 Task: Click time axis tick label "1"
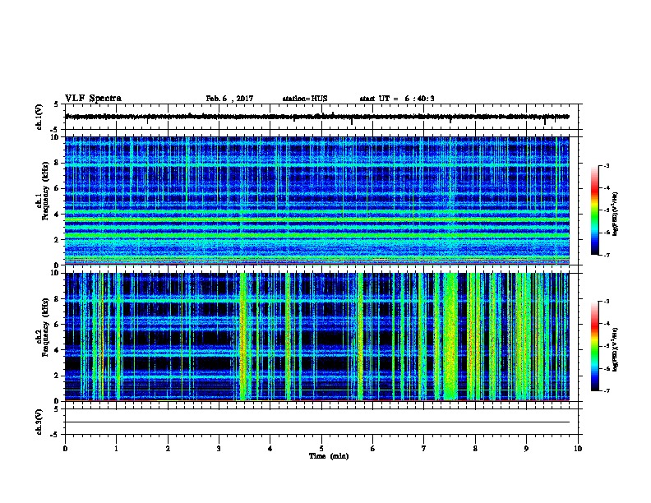point(116,448)
